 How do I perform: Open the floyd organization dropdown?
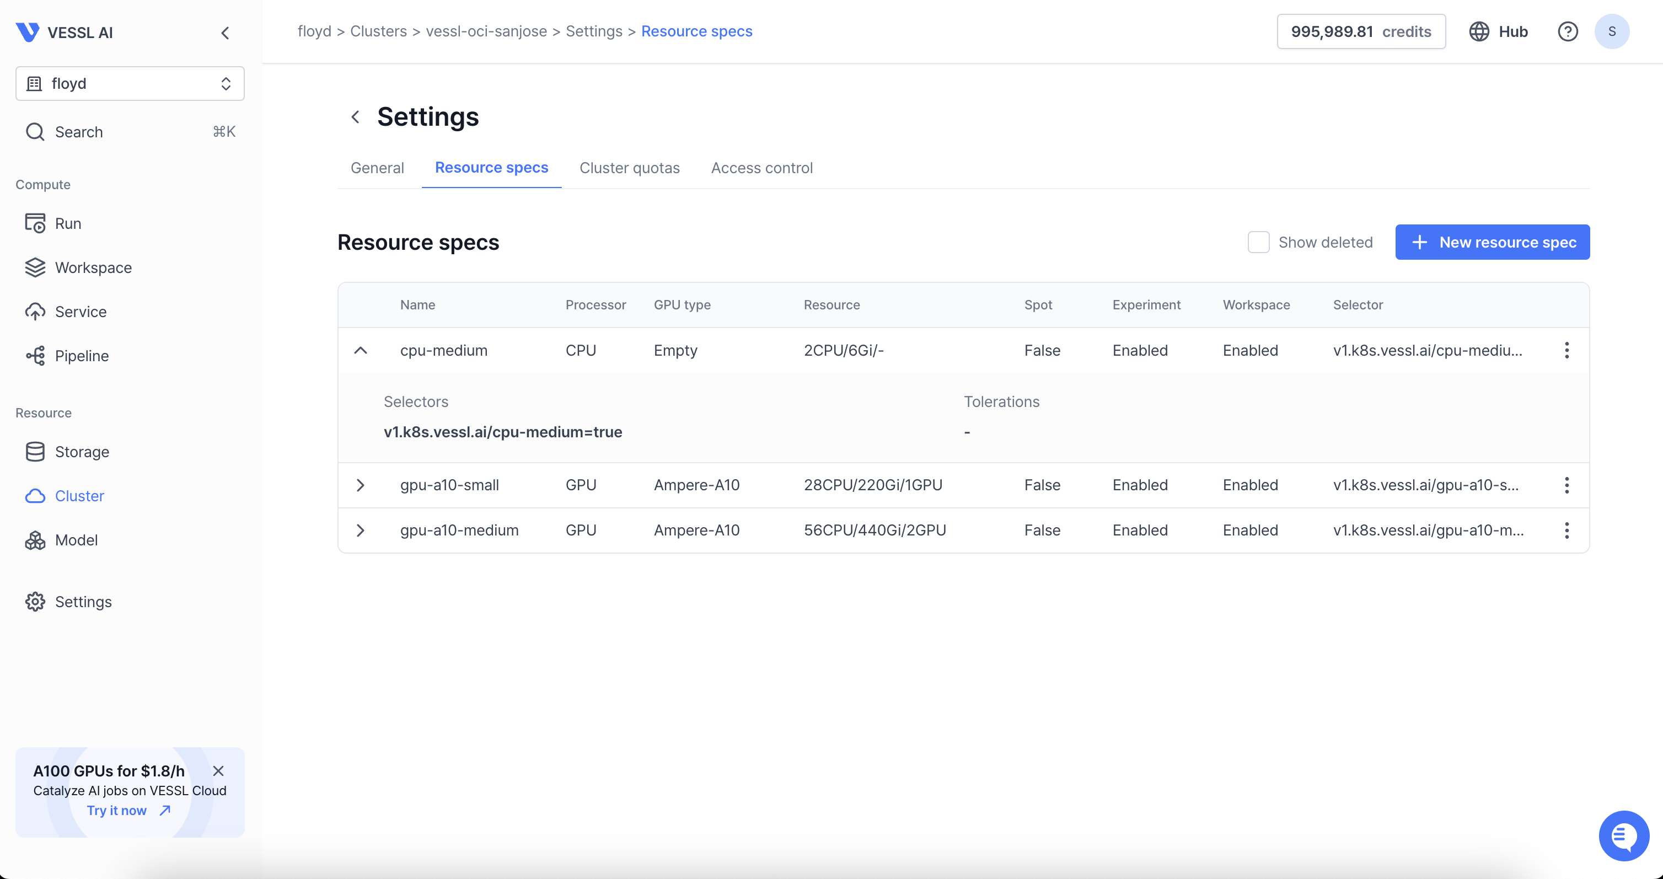click(130, 83)
